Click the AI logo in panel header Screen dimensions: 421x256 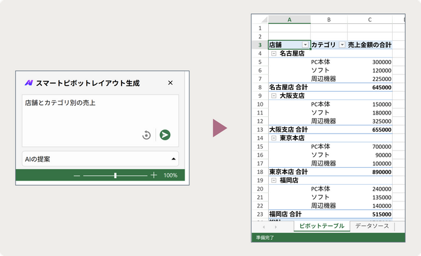pyautogui.click(x=28, y=83)
